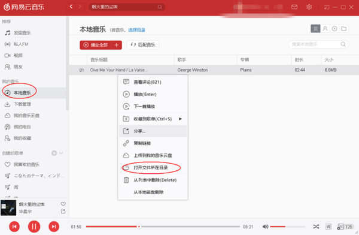The height and width of the screenshot is (235, 359).
Task: Mute with the speaker icon
Action: click(x=265, y=227)
